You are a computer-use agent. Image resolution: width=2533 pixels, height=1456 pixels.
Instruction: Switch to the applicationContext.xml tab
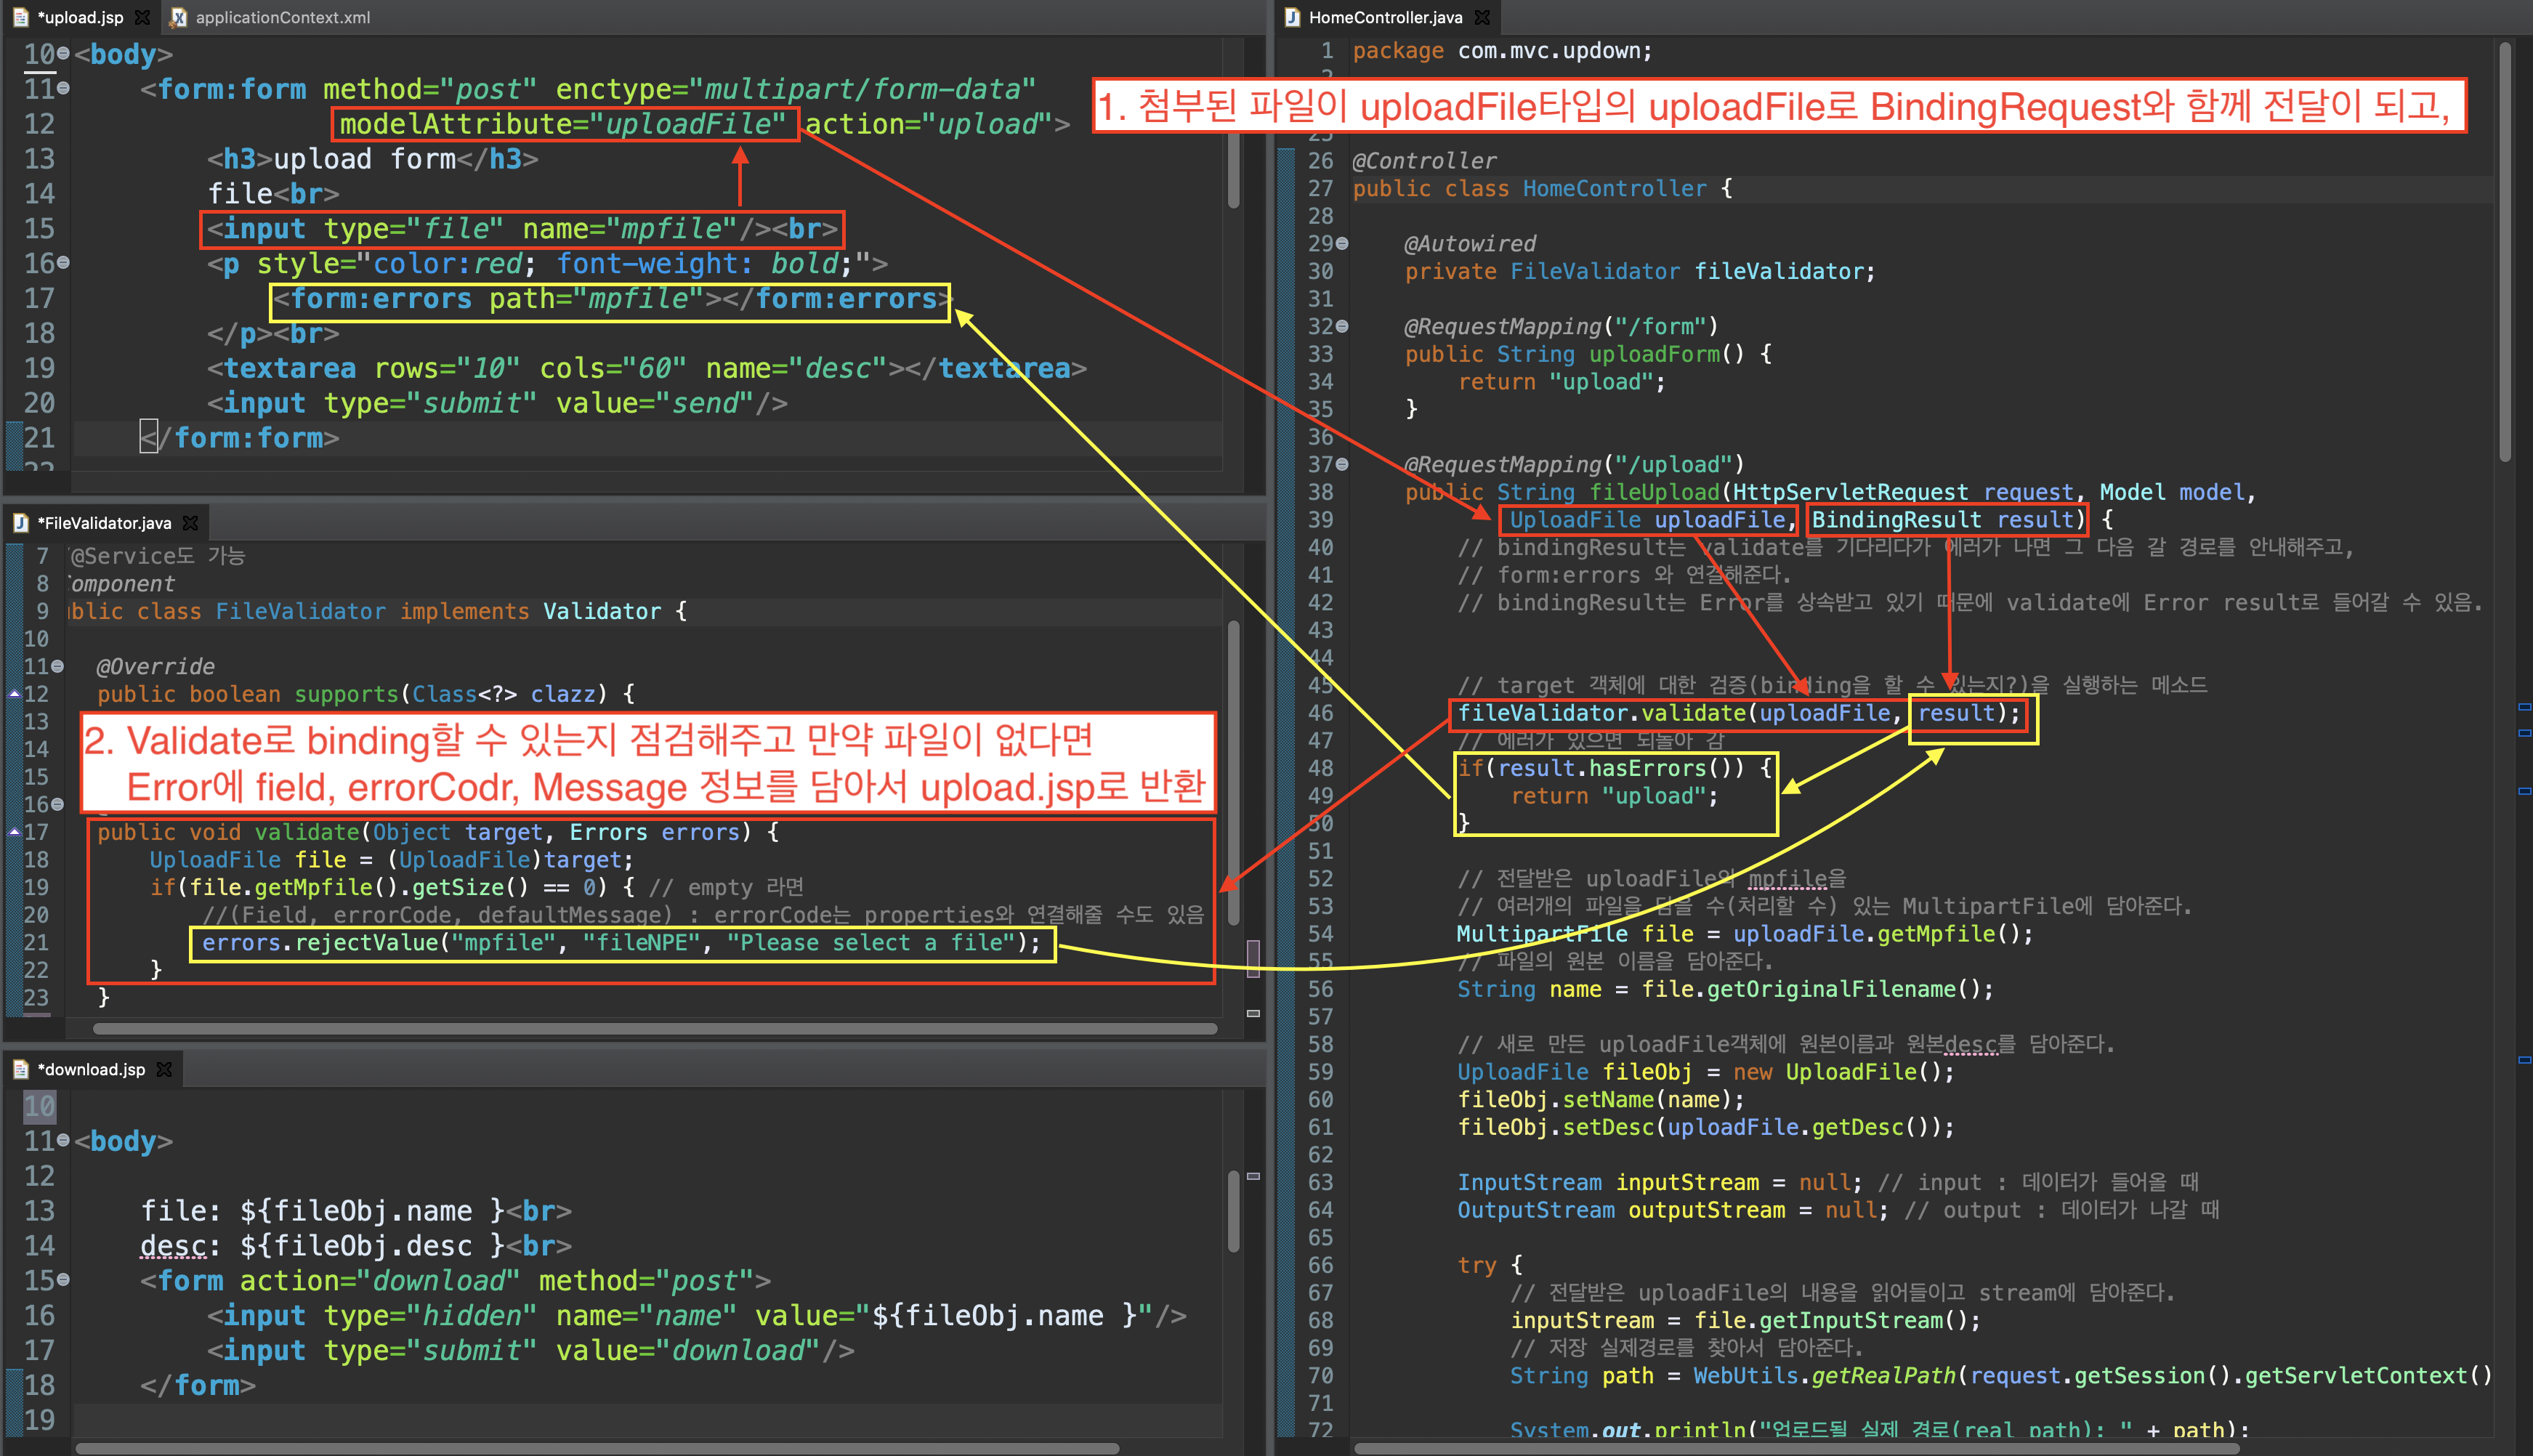[282, 17]
